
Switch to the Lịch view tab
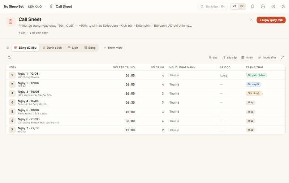[x=73, y=48]
